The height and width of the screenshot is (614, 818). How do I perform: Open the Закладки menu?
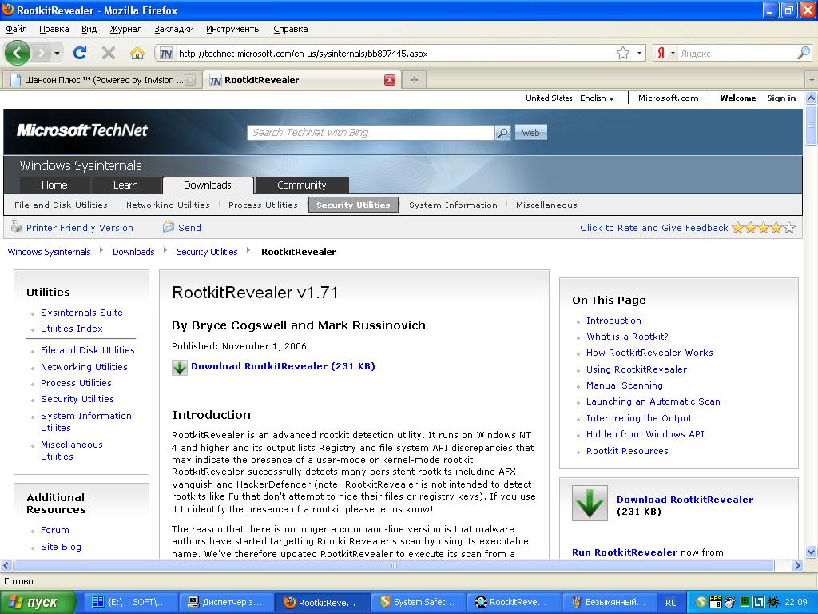point(173,29)
